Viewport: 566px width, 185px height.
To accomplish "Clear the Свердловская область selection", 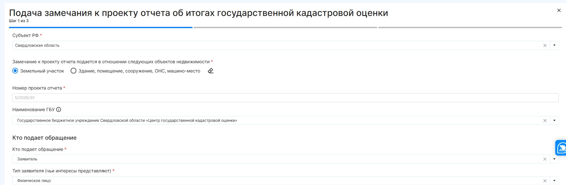I will (545, 45).
